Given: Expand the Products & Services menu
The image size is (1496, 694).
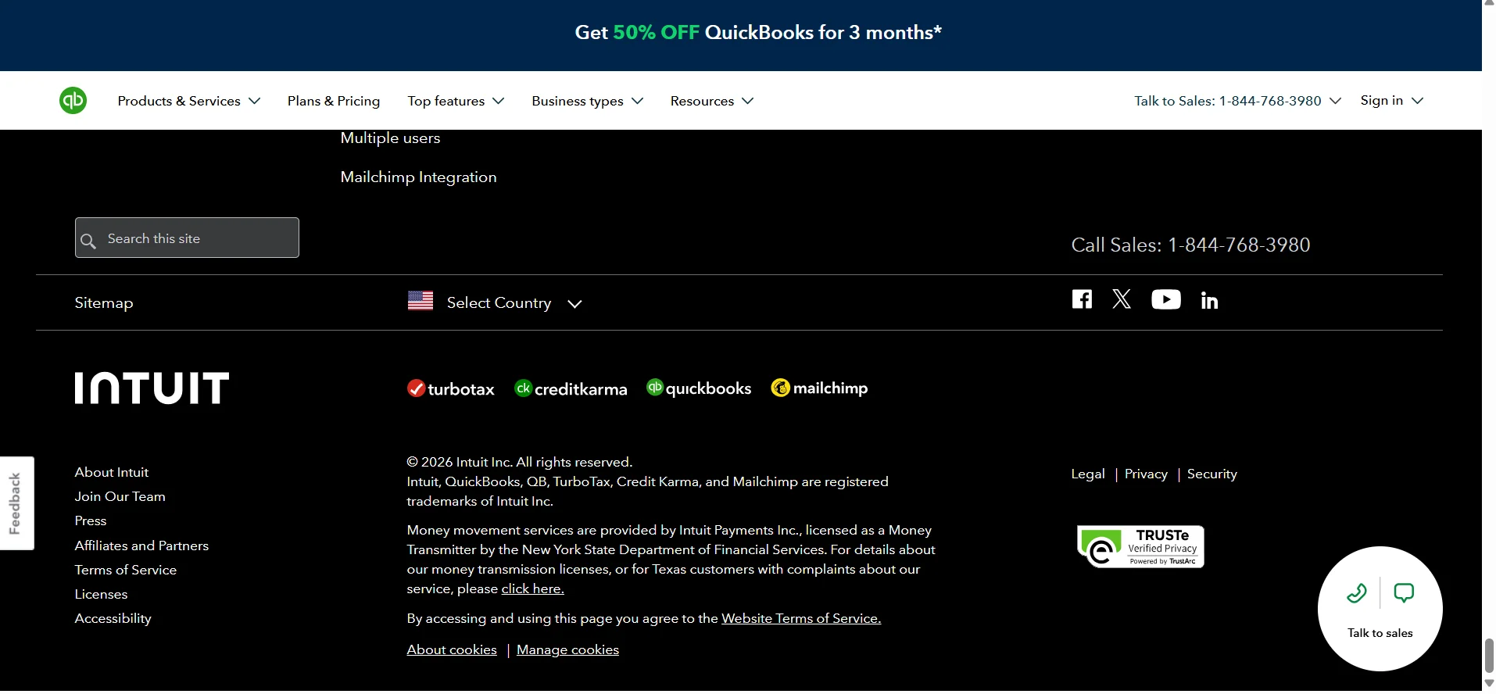Looking at the screenshot, I should click(x=189, y=101).
